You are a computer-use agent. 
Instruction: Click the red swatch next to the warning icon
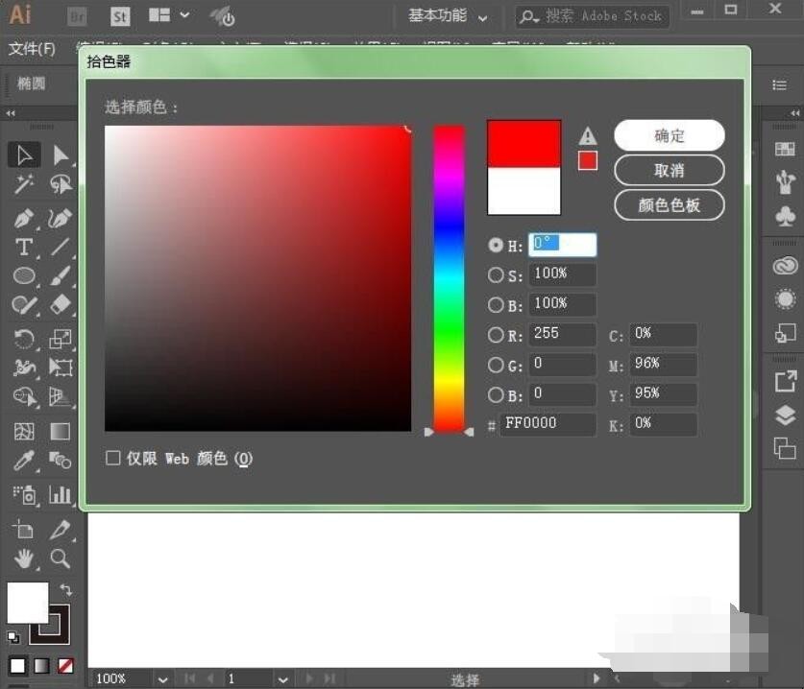click(587, 161)
